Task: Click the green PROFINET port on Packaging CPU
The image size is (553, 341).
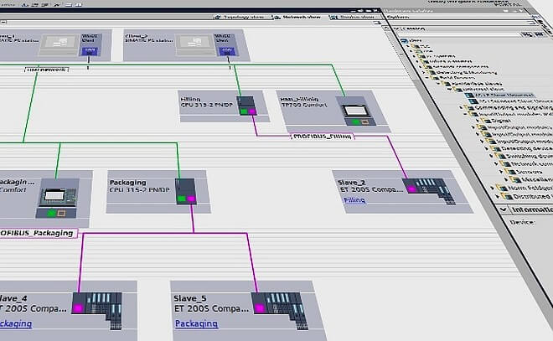Action: click(182, 199)
